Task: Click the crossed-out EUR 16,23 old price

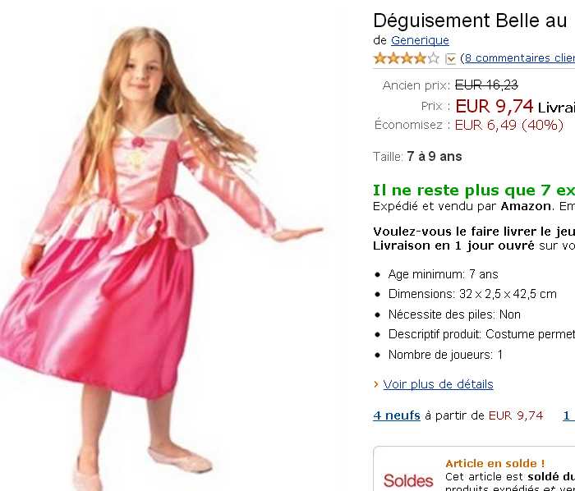Action: 486,85
